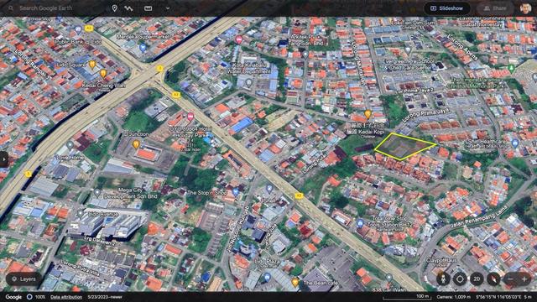537x302 pixels.
Task: Expand the collapsed side panel arrow
Action: [3, 159]
